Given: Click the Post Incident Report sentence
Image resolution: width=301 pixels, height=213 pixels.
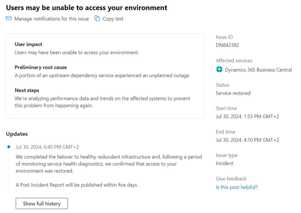Looking at the screenshot, I should pos(77,185).
